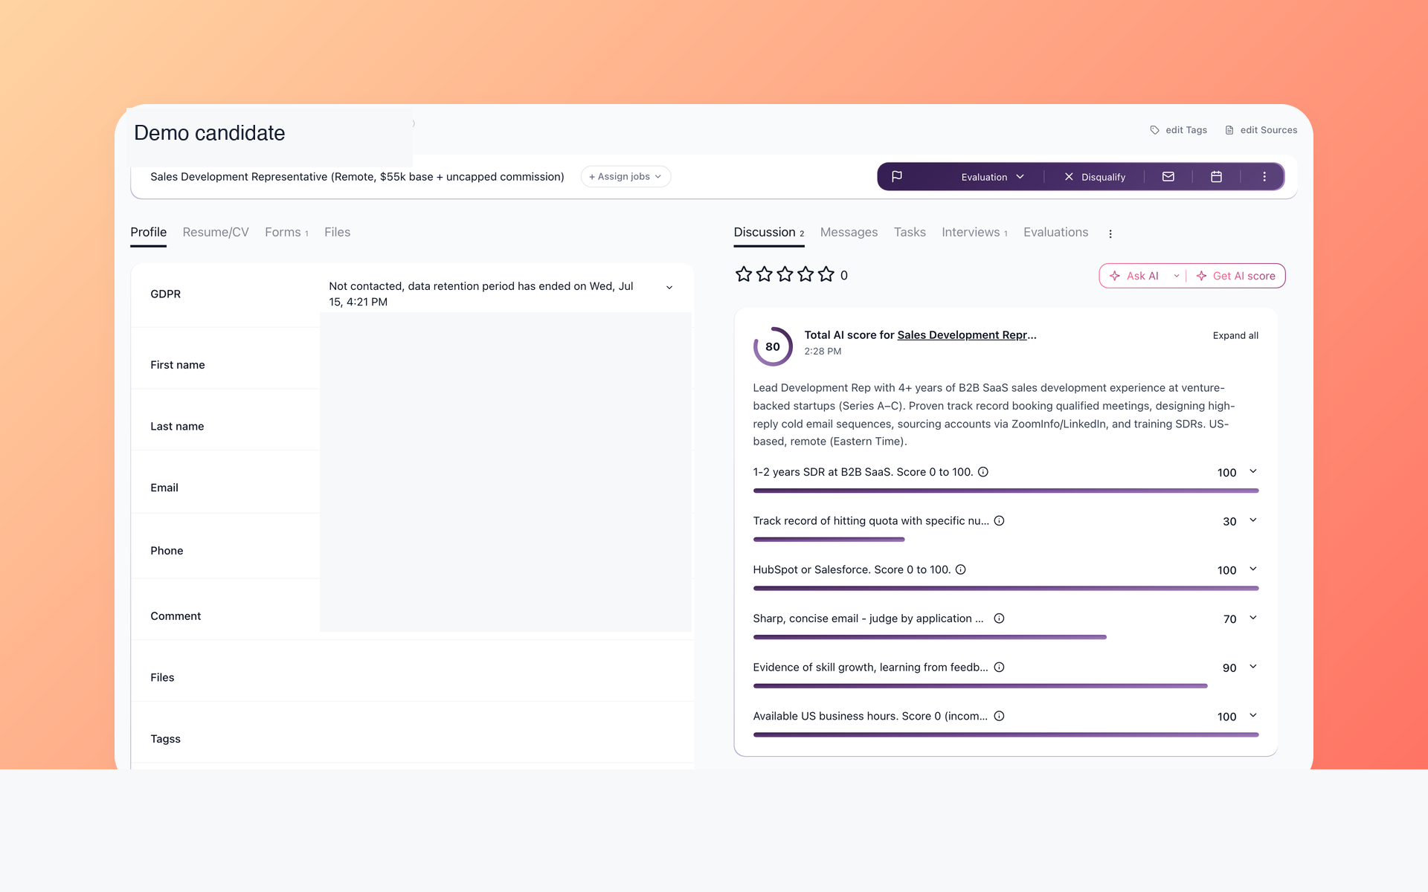Screen dimensions: 1428x892
Task: Click the sparkle icon in Ask AI button
Action: (x=1115, y=276)
